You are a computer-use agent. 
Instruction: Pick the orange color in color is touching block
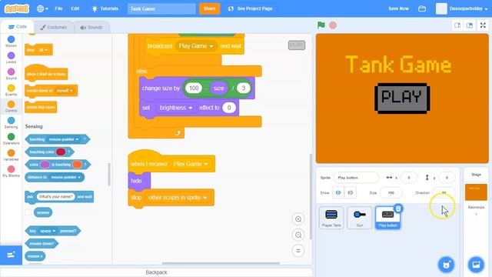click(x=77, y=165)
